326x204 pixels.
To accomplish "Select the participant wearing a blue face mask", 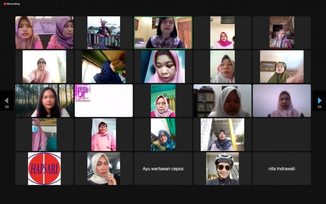I will coord(44,134).
